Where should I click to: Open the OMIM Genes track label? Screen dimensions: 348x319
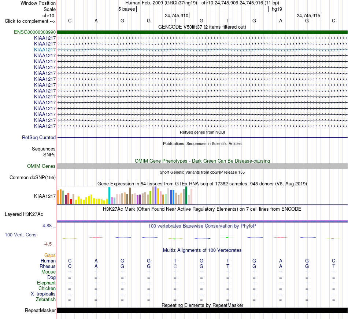[41, 166]
